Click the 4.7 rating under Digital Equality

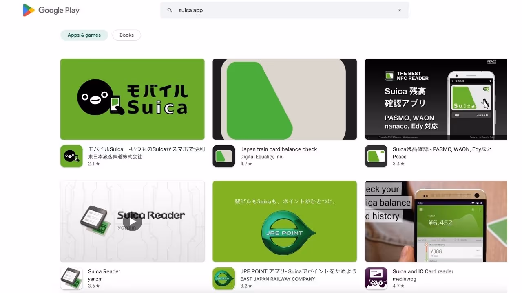pos(246,164)
